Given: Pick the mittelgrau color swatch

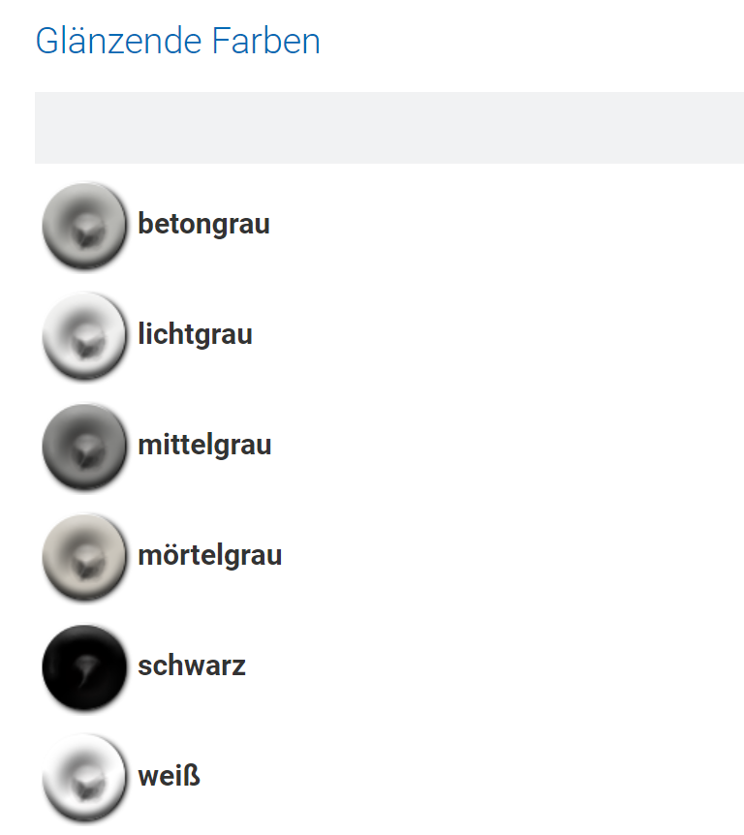Looking at the screenshot, I should click(84, 447).
